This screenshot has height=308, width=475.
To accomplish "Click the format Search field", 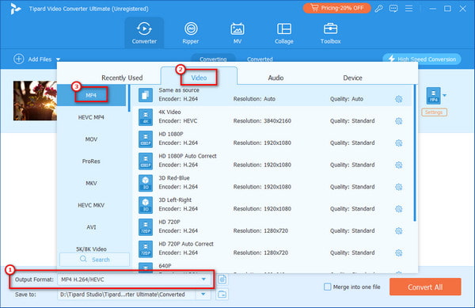I will pos(94,259).
